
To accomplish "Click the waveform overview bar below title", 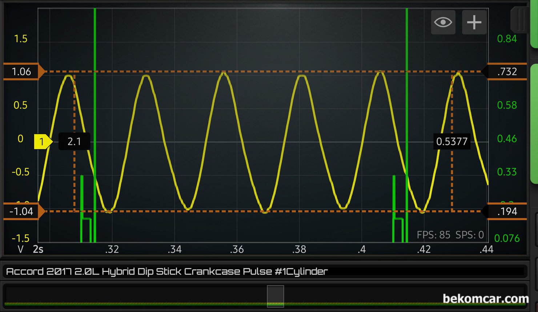I will [x=145, y=296].
